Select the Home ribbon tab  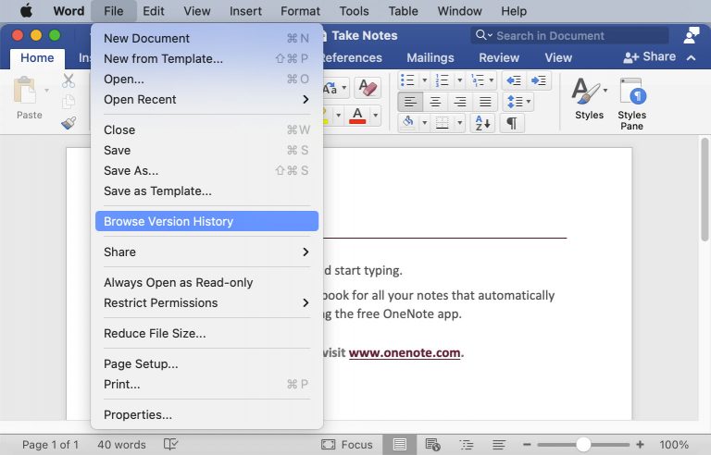pyautogui.click(x=37, y=58)
